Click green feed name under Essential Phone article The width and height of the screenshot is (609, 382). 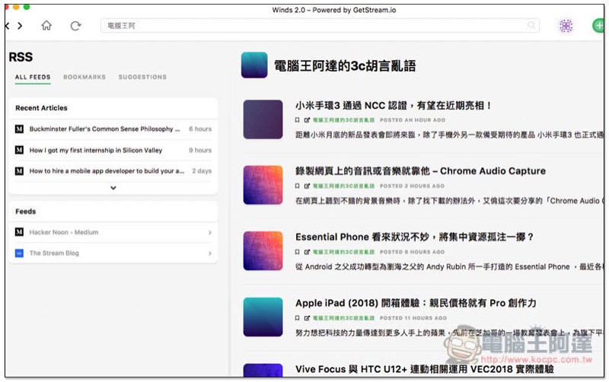(x=344, y=253)
